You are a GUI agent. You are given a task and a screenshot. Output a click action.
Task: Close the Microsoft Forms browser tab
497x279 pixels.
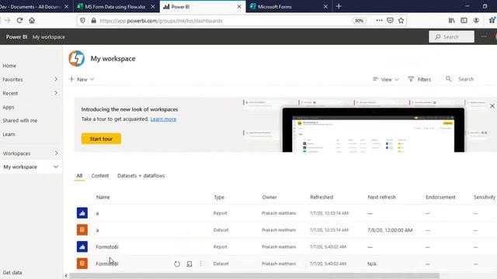(x=325, y=6)
